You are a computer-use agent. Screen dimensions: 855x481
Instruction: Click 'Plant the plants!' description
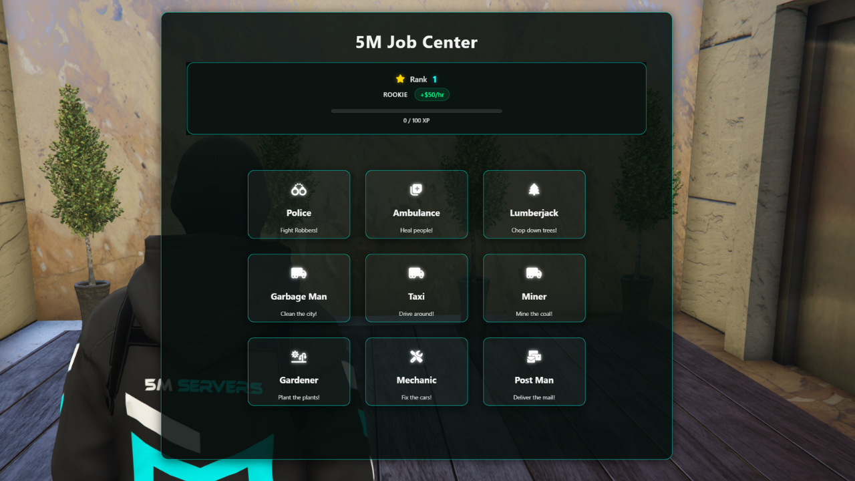299,397
